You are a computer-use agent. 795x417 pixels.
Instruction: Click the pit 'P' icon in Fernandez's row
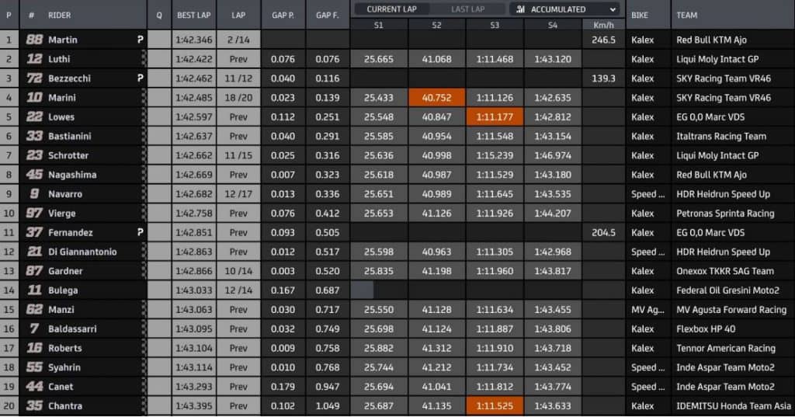coord(141,232)
